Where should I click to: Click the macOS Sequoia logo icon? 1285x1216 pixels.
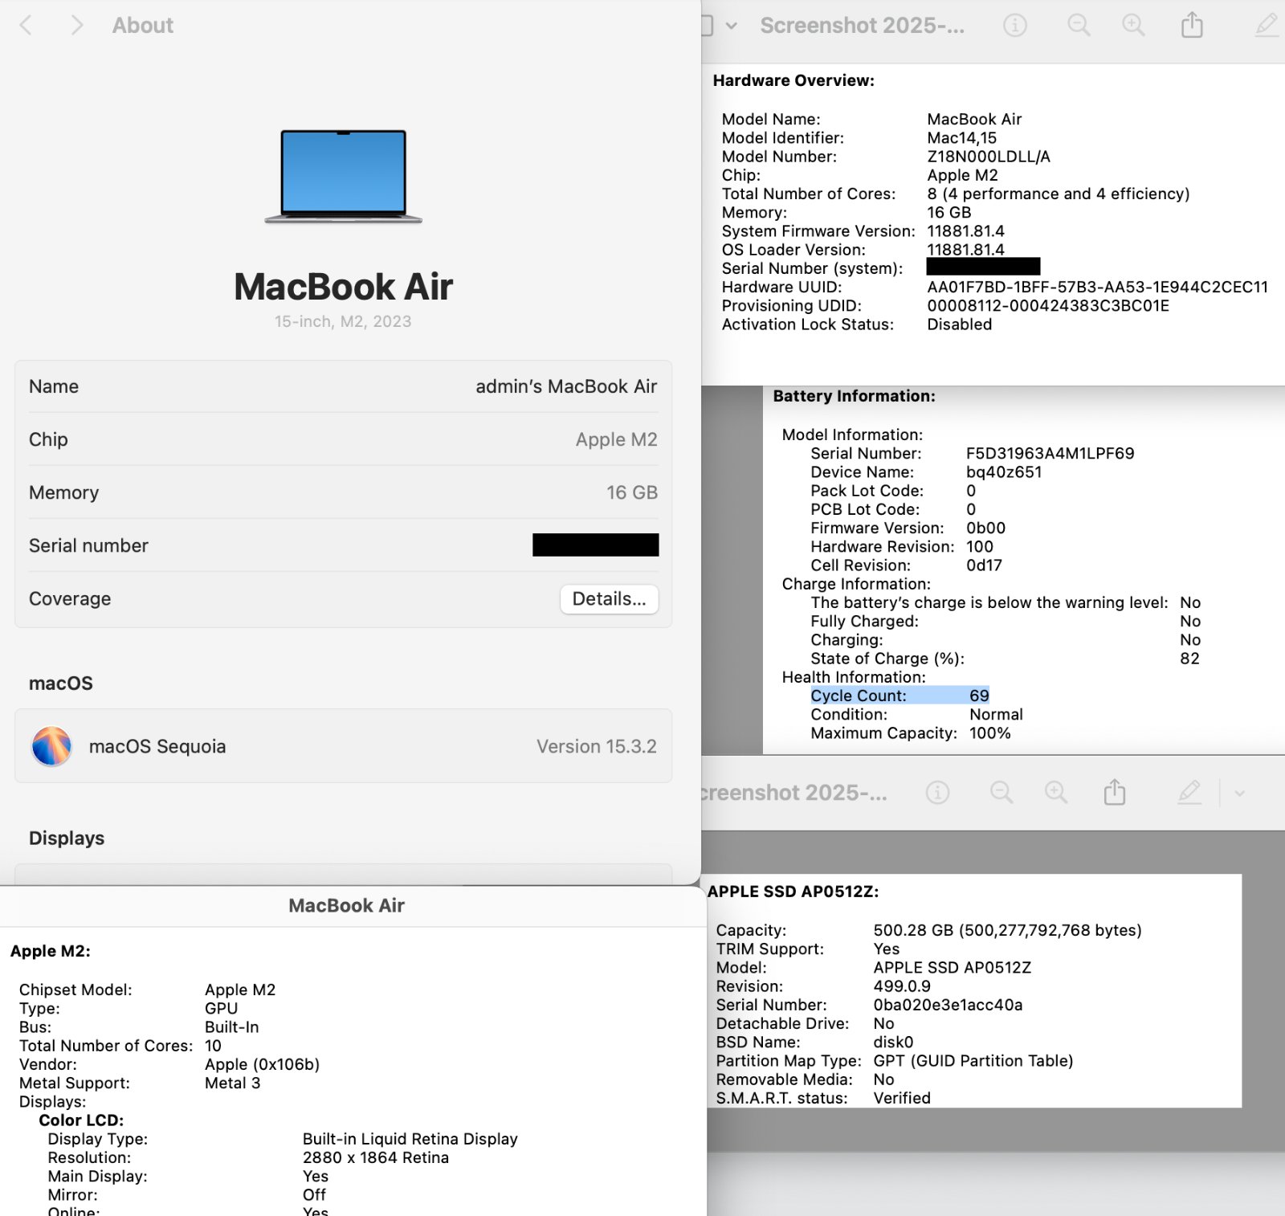[x=51, y=746]
